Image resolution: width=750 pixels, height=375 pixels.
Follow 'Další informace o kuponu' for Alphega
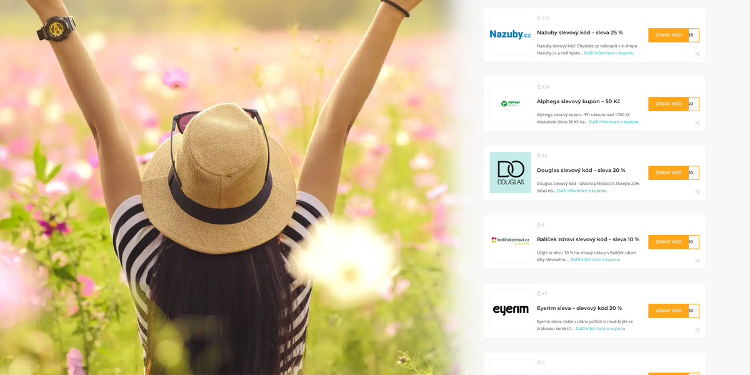point(614,122)
